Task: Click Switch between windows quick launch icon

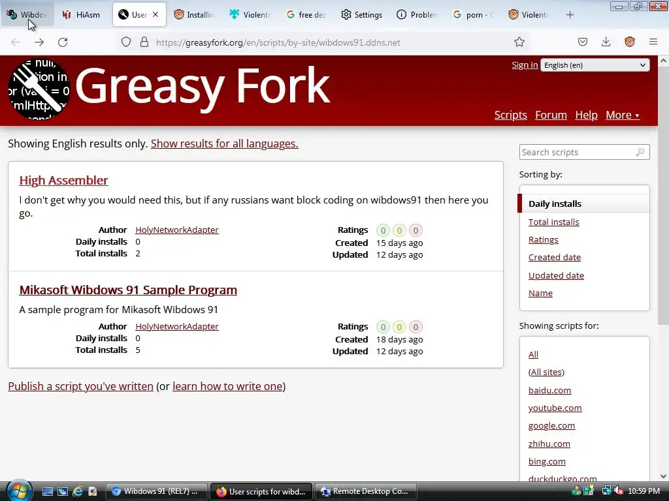Action: click(x=63, y=492)
